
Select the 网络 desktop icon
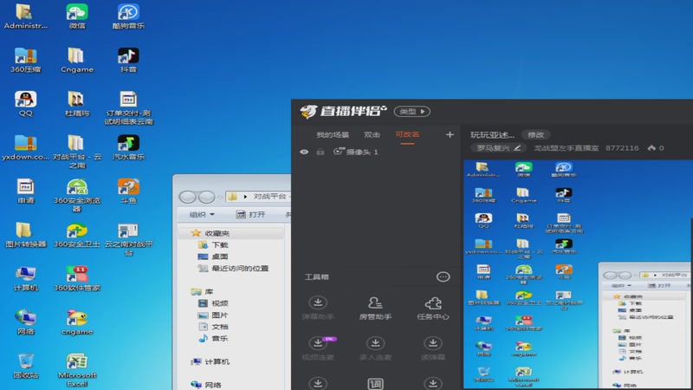pyautogui.click(x=25, y=322)
